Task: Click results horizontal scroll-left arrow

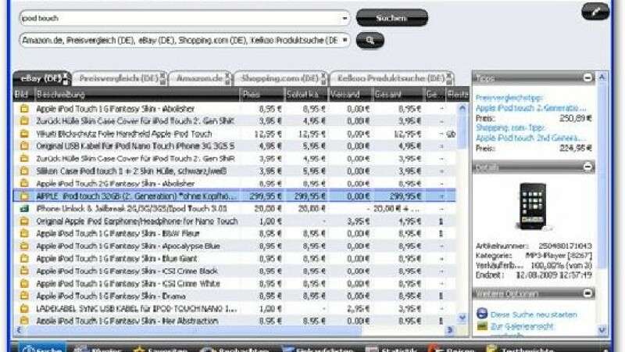Action: [x=18, y=329]
